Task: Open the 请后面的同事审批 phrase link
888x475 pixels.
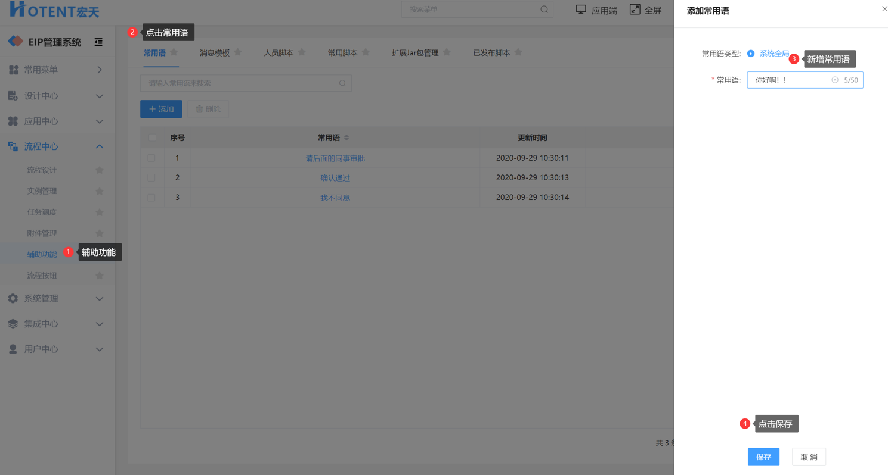Action: pos(335,158)
